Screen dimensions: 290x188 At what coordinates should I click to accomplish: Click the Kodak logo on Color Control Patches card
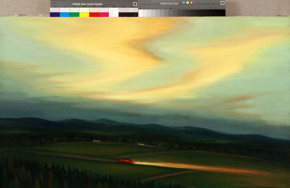tap(135, 4)
